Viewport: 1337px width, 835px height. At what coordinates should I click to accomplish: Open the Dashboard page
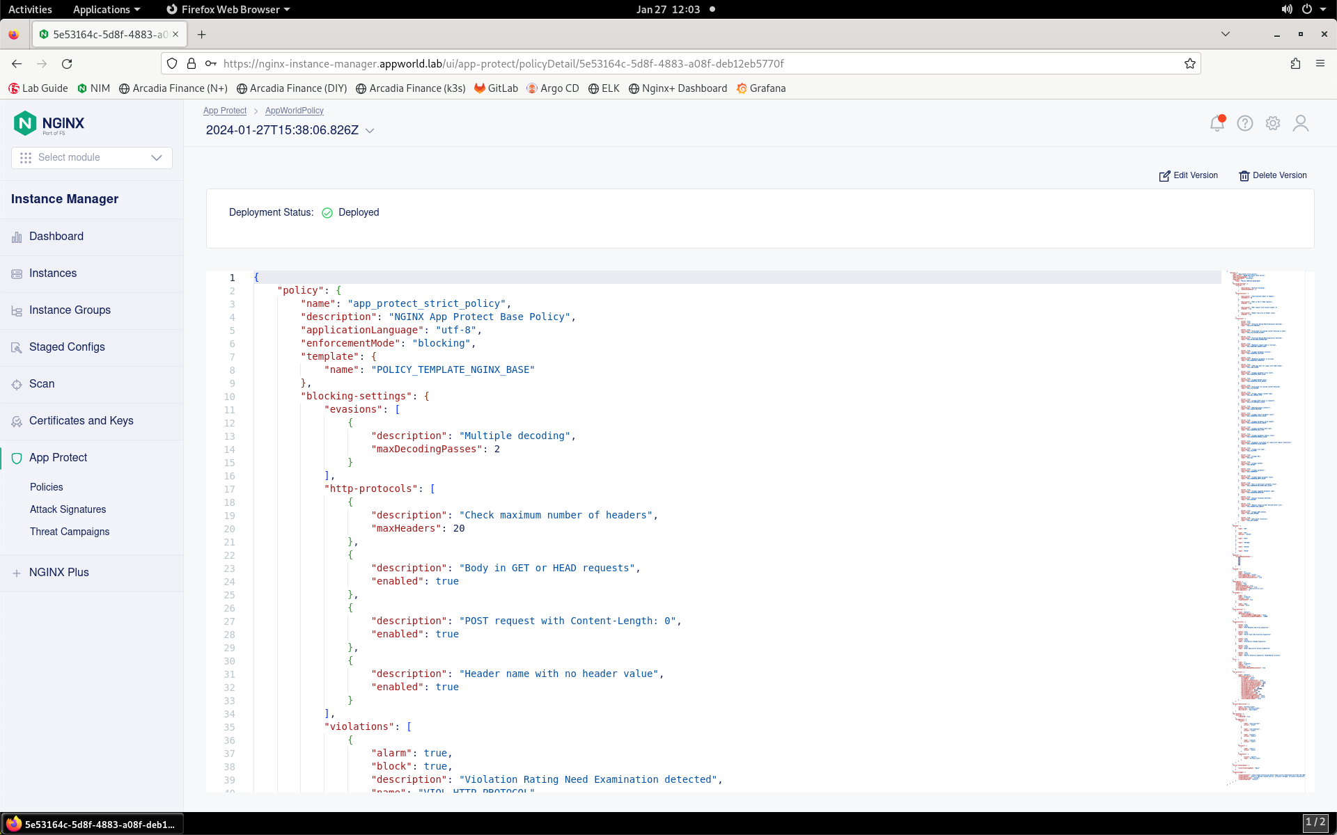click(56, 237)
